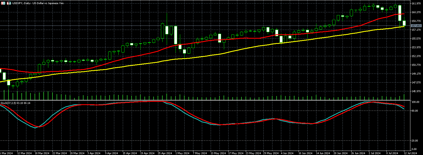Click the 80.00 stochastic level label

pyautogui.click(x=415, y=111)
